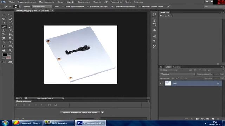
Task: Open the Файл menu
Action: tap(12, 2)
